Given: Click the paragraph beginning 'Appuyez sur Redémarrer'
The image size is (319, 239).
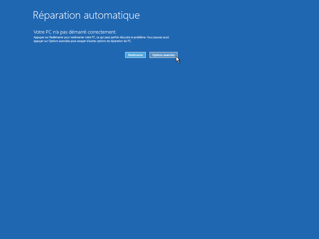Looking at the screenshot, I should pos(101,39).
